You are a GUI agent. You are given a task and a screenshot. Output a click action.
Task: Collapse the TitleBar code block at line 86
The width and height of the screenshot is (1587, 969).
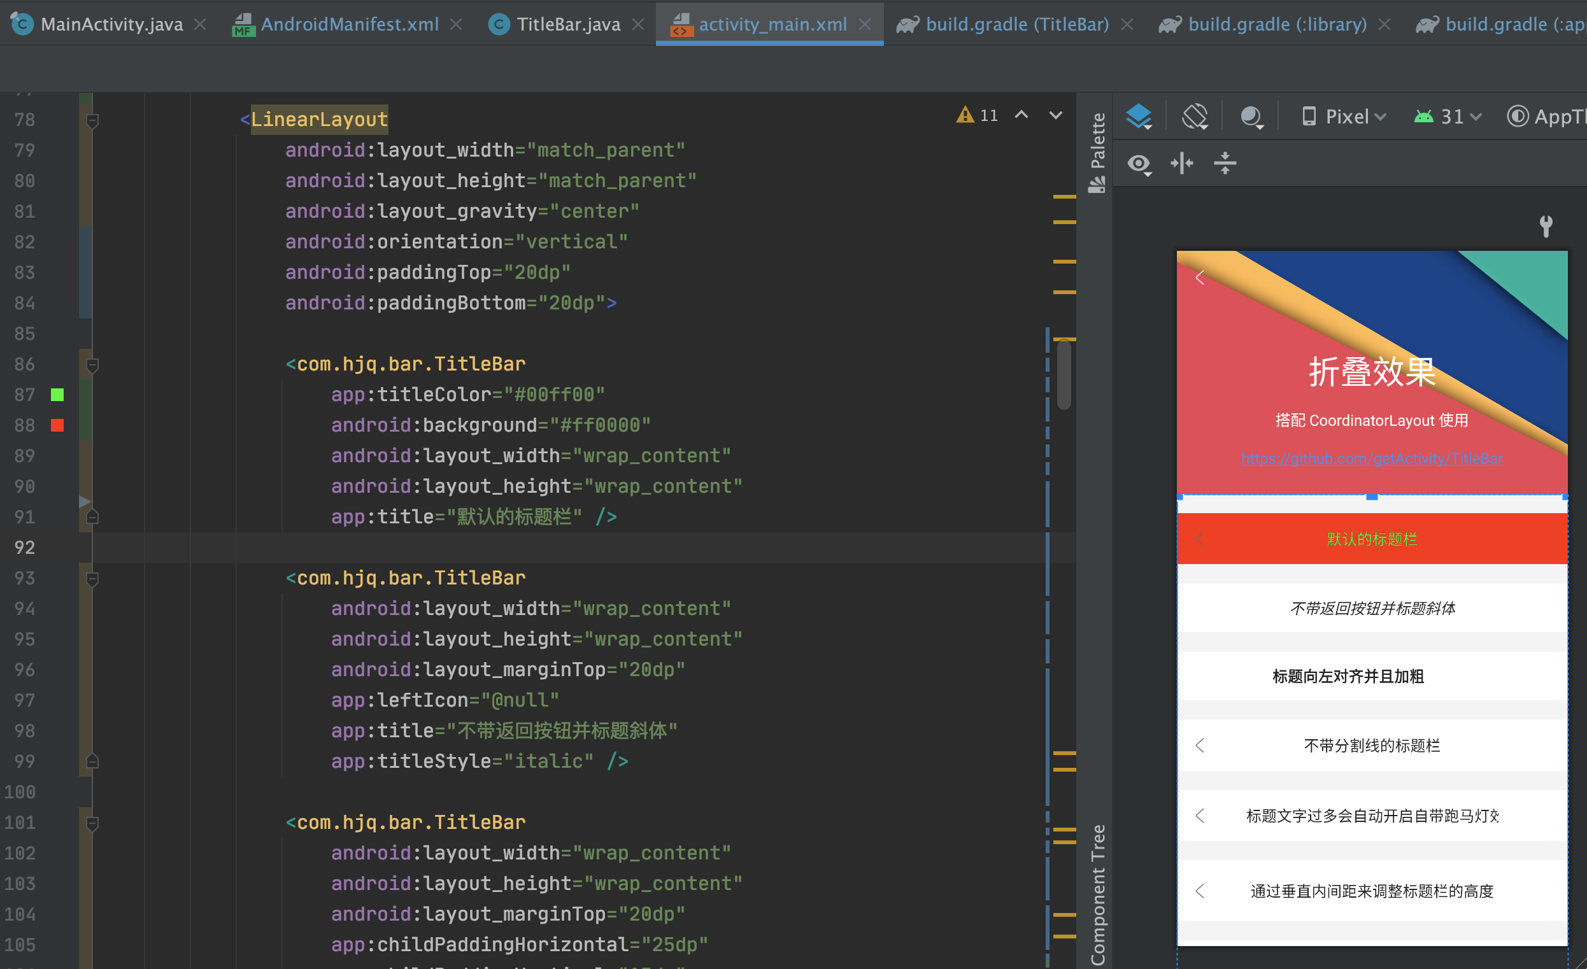[x=92, y=364]
